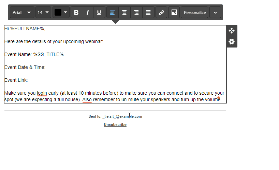This screenshot has width=279, height=170.
Task: Toggle italic formatting
Action: click(88, 13)
